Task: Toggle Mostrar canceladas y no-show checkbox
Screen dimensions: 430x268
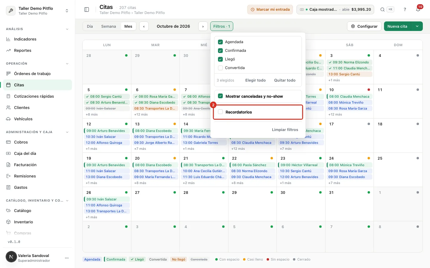Action: [x=220, y=96]
